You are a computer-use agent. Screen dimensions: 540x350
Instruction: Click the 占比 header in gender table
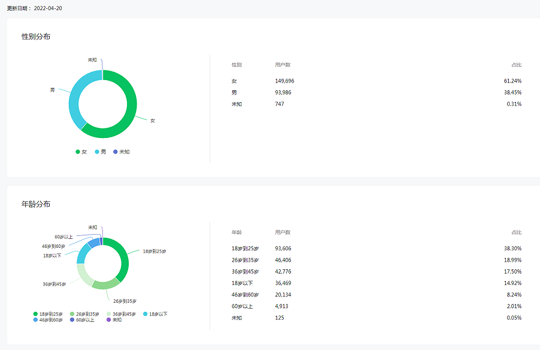(x=516, y=65)
